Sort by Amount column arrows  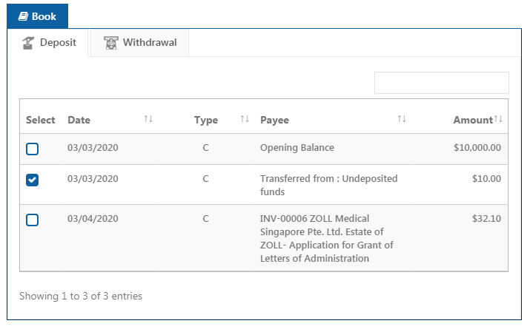(x=498, y=118)
